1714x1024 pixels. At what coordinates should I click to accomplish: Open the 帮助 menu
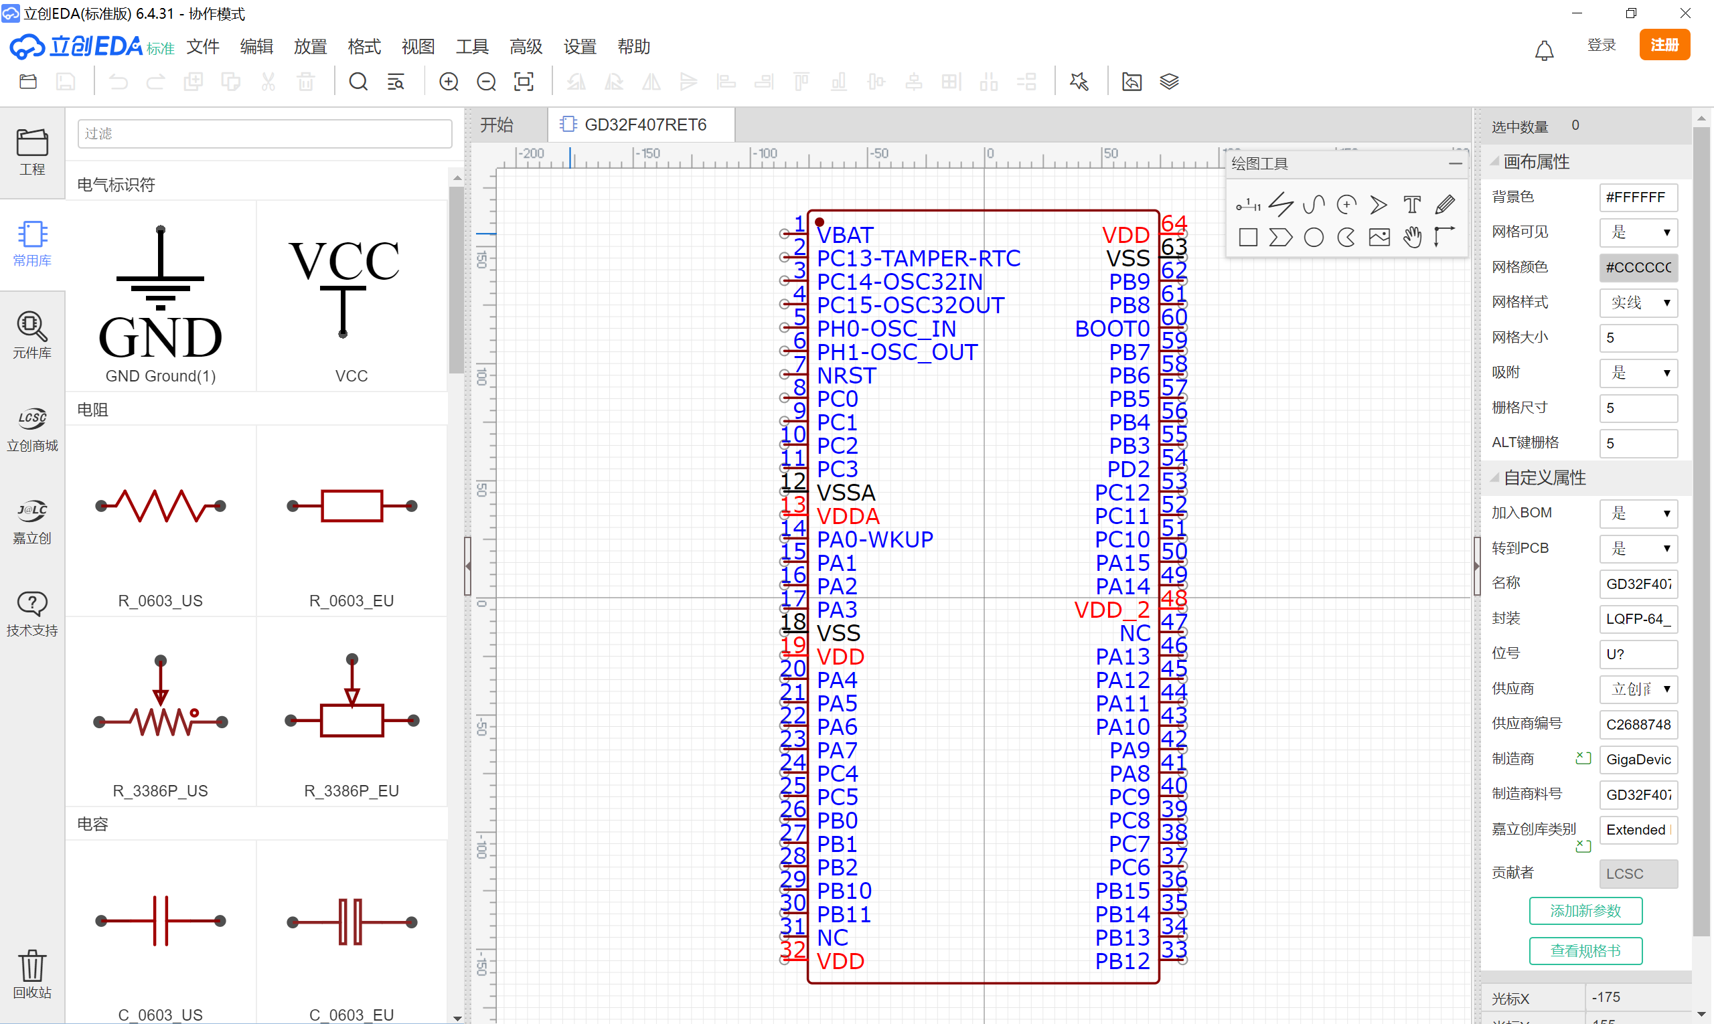click(633, 47)
